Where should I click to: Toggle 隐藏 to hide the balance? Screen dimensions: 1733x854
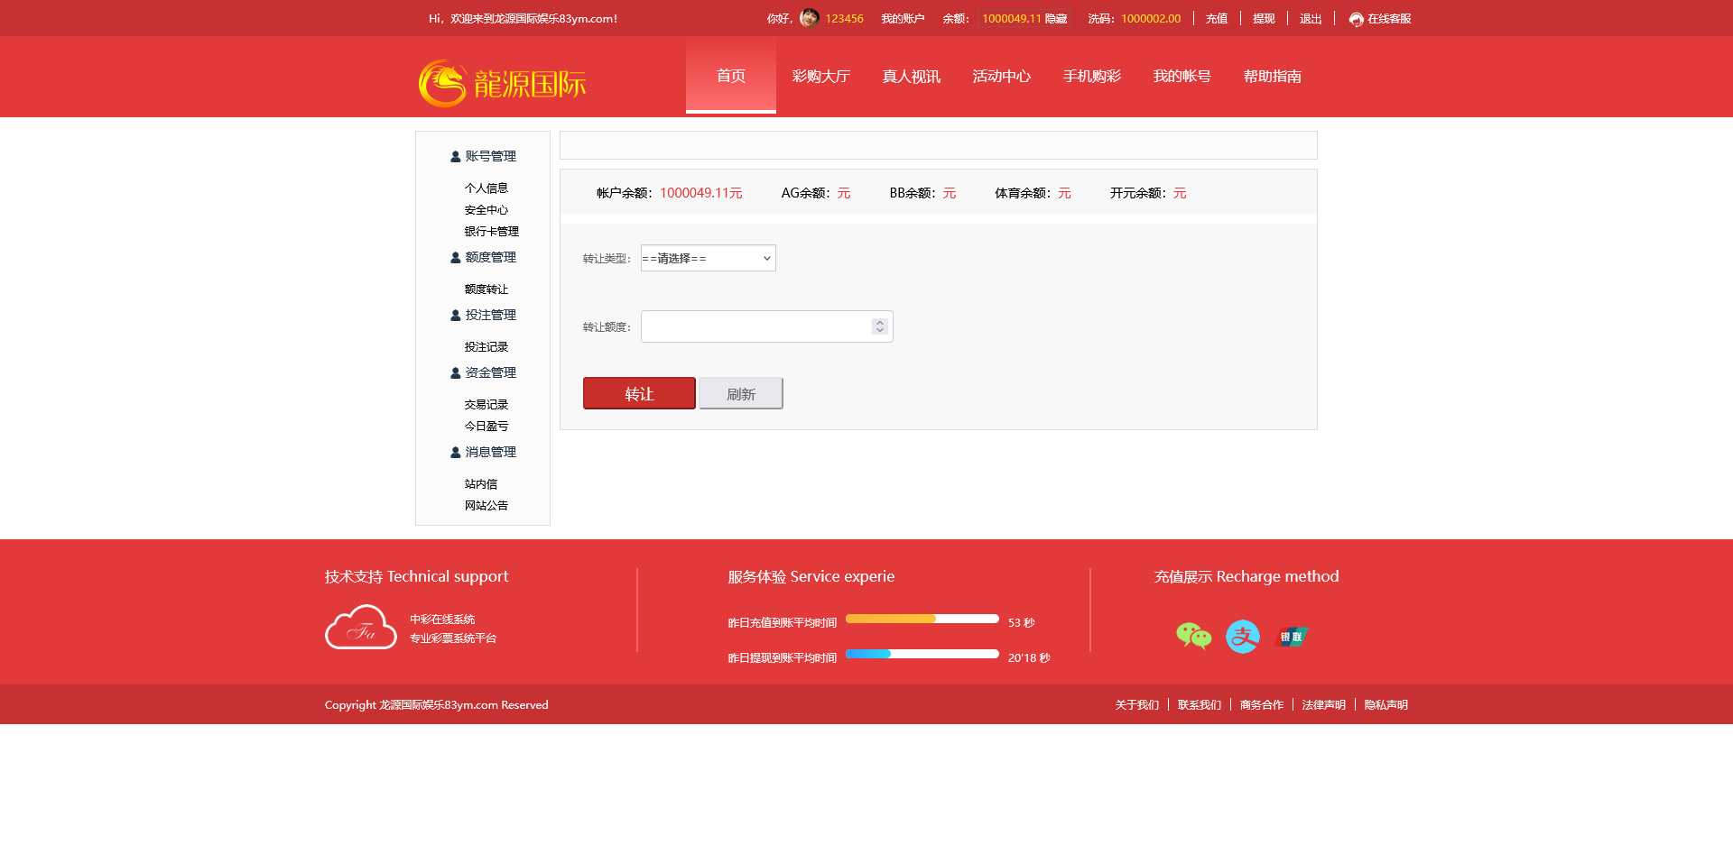coord(1056,19)
